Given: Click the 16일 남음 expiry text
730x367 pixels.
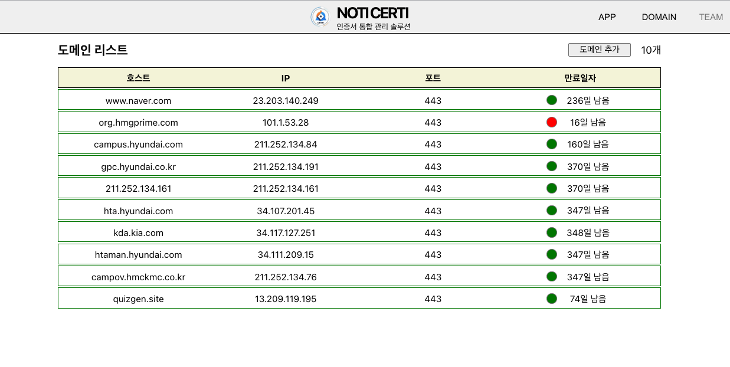Looking at the screenshot, I should click(x=588, y=123).
